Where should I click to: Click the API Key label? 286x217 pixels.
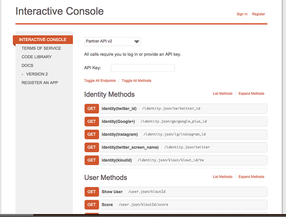(x=93, y=68)
